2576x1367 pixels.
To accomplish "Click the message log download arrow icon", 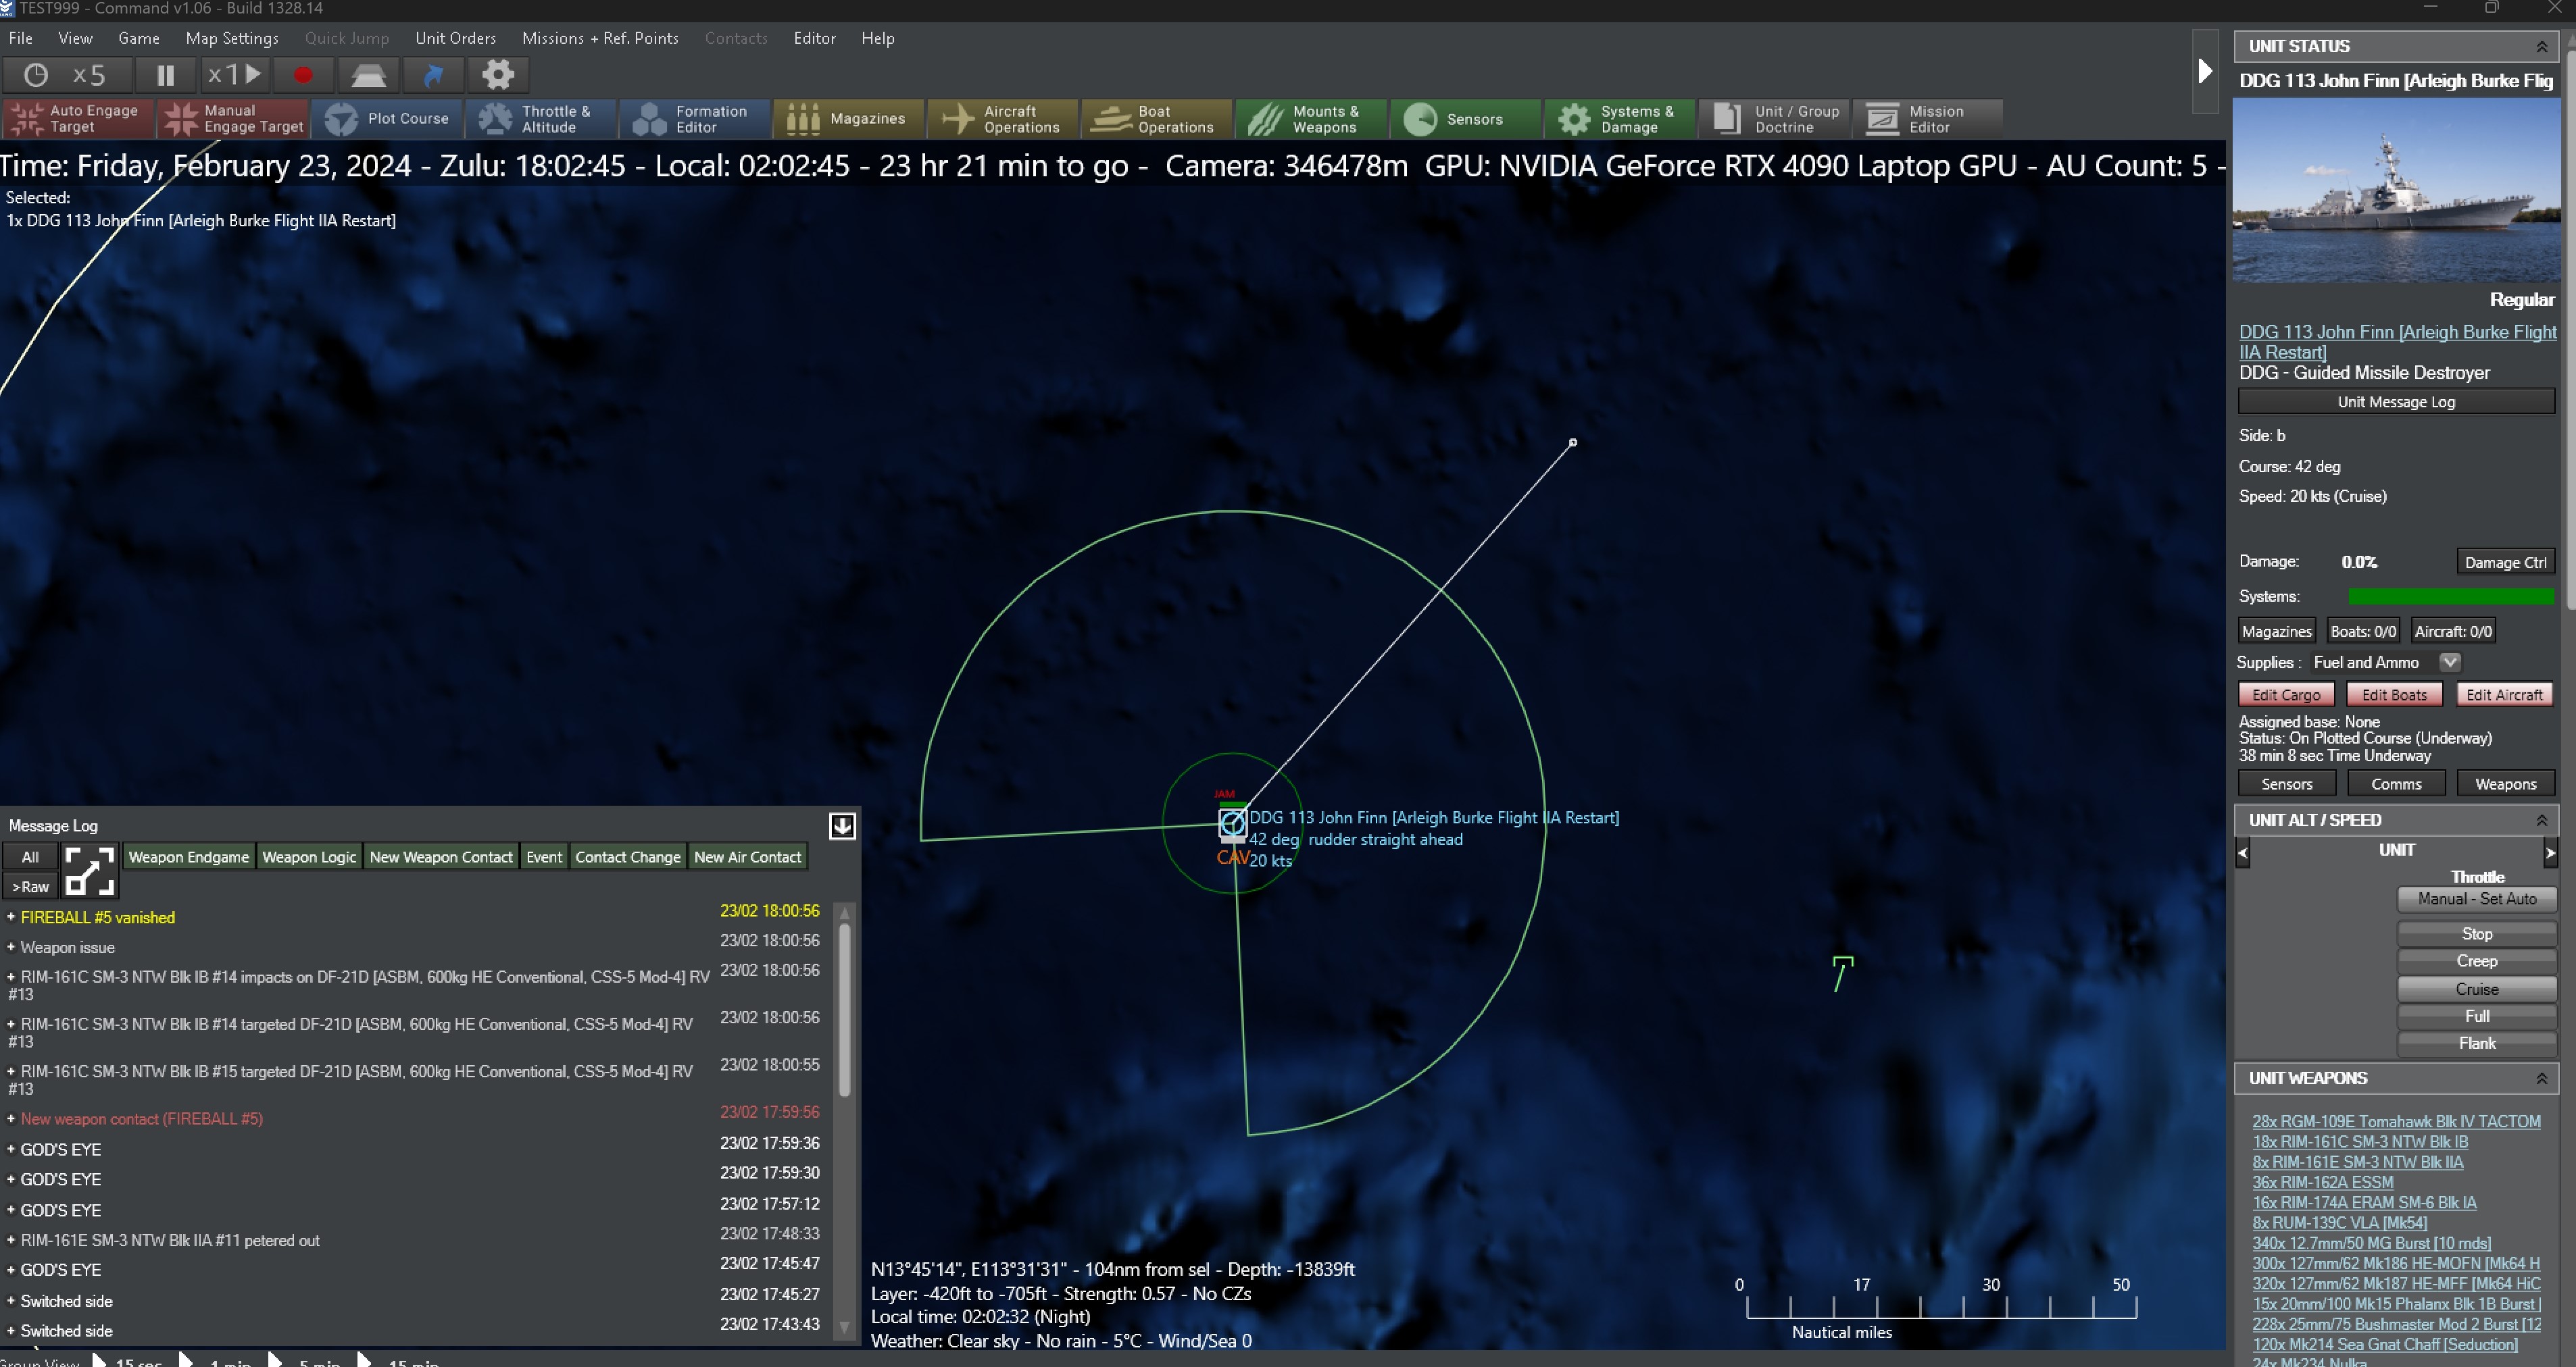I will pyautogui.click(x=842, y=825).
